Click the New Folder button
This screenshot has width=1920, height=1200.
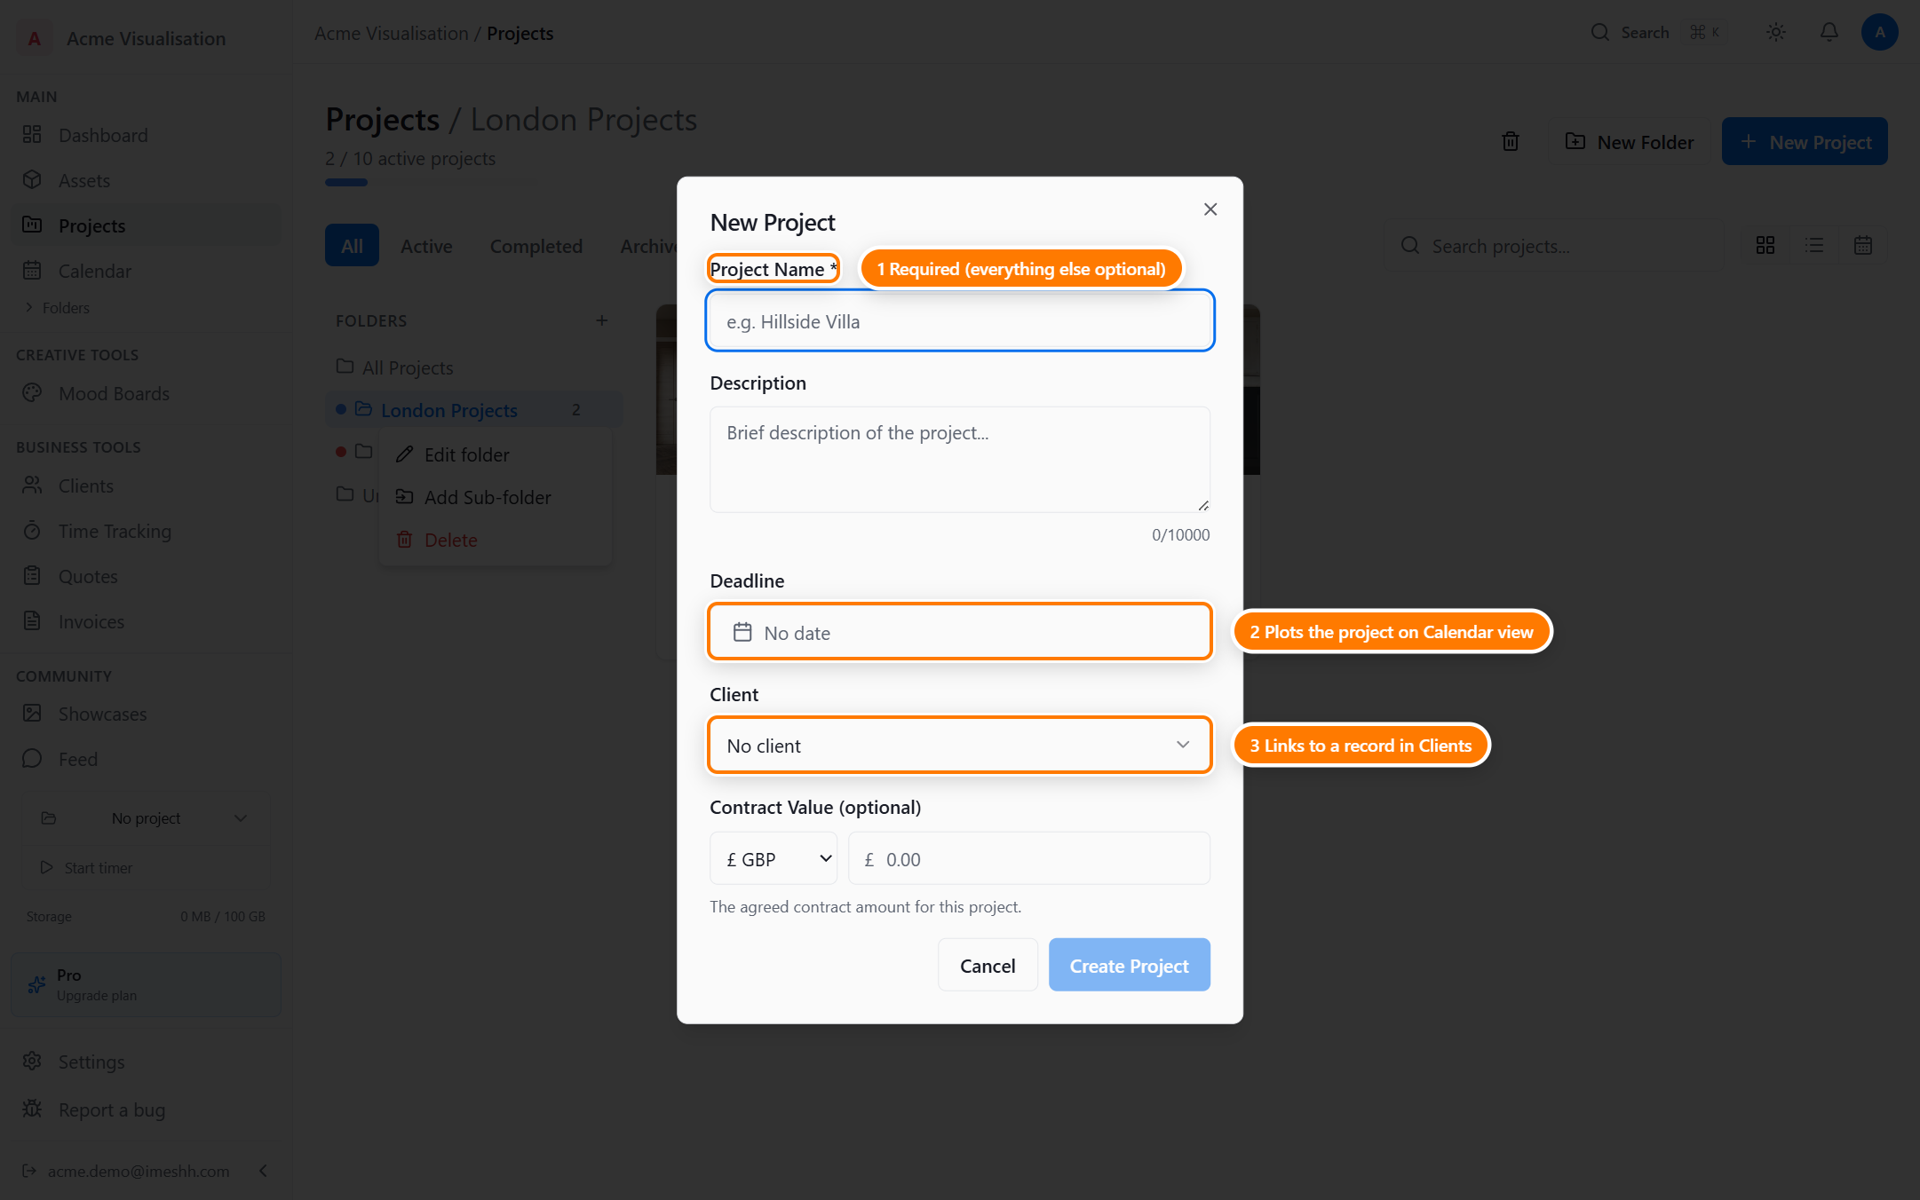click(x=1630, y=141)
